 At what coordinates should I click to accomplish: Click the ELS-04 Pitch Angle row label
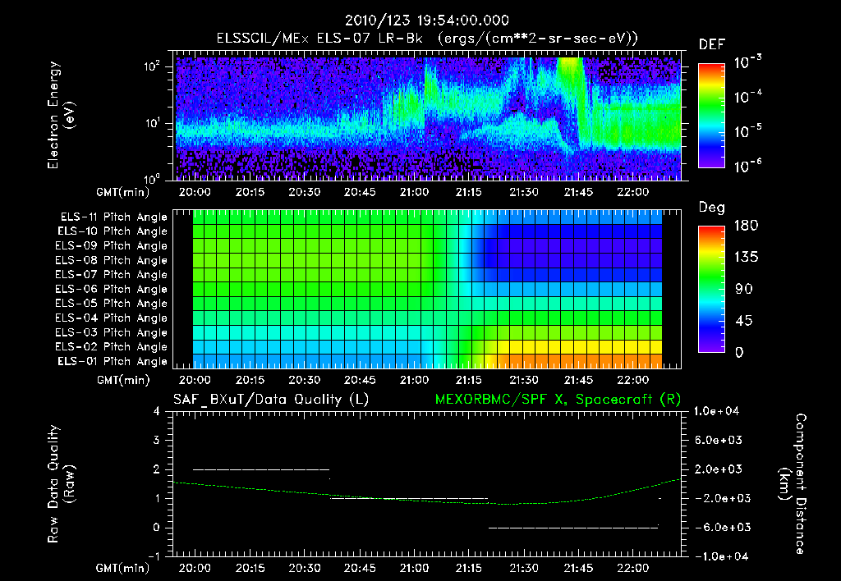(x=112, y=318)
